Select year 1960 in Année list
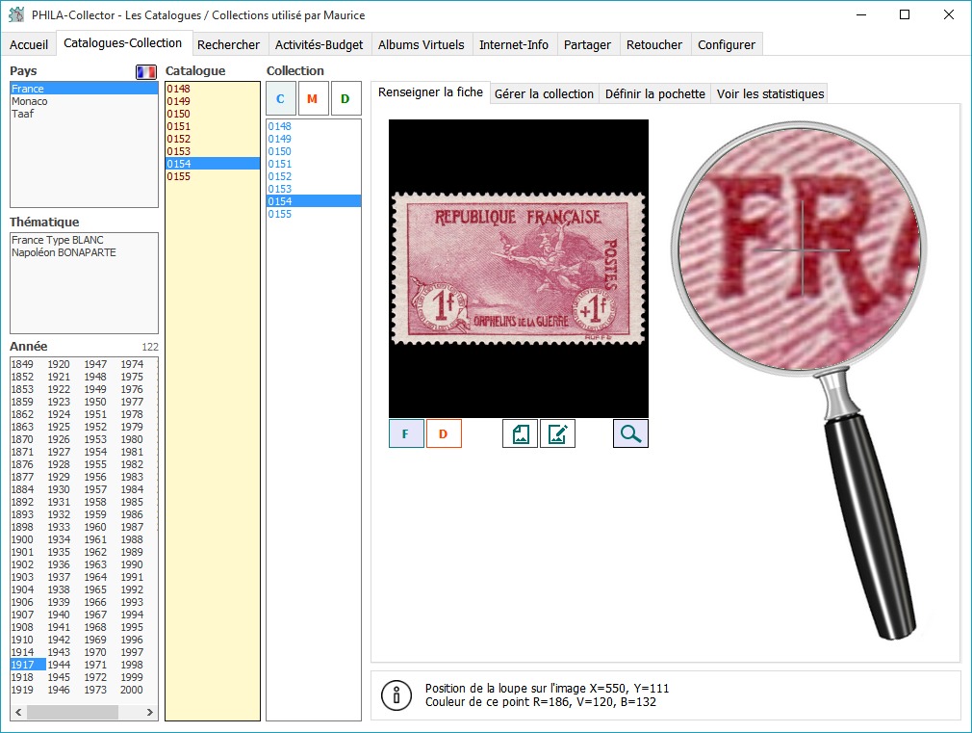Image resolution: width=972 pixels, height=733 pixels. [x=95, y=527]
